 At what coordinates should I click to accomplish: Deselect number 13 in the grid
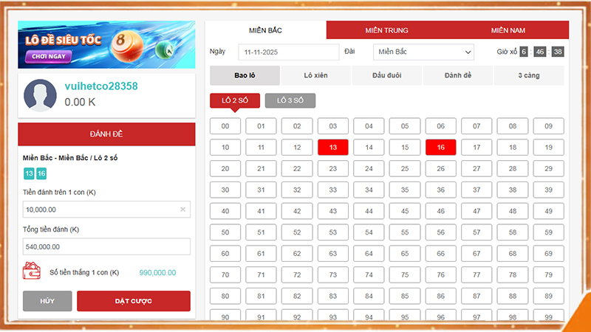333,148
